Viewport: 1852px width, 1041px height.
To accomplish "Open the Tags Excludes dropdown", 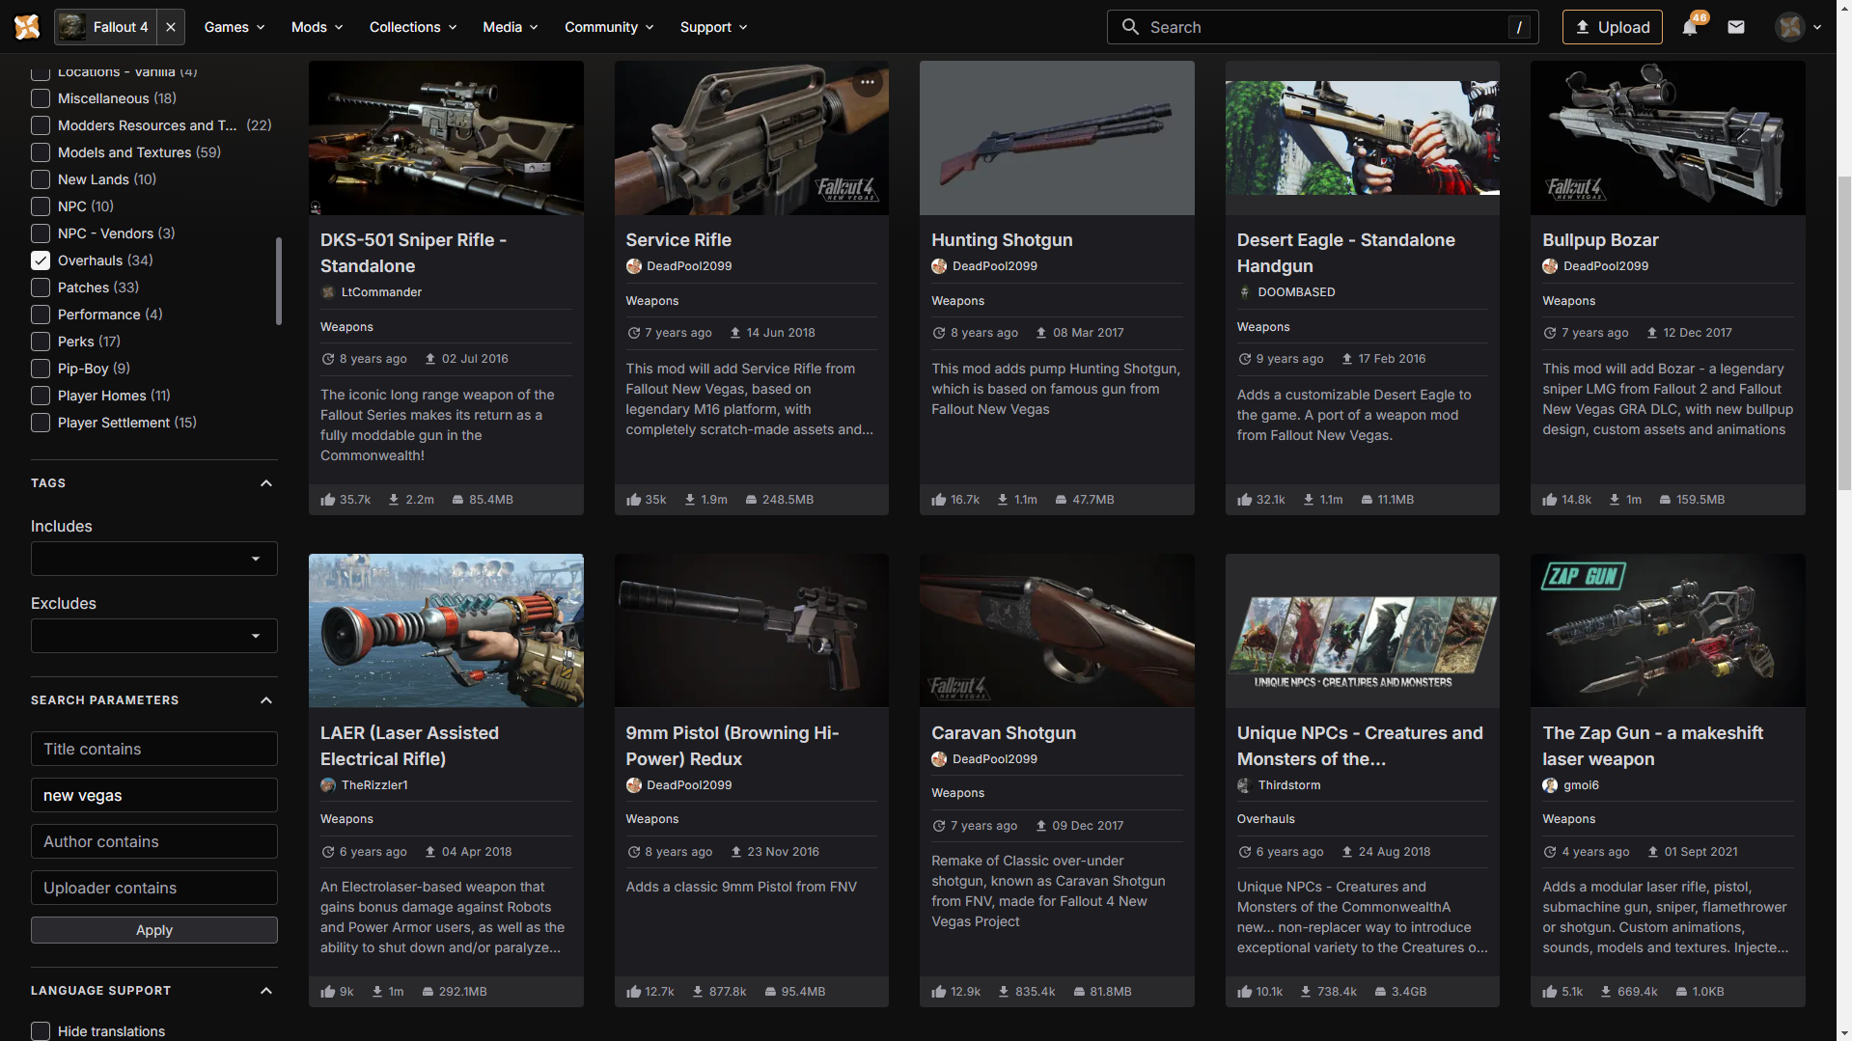I will pos(154,636).
